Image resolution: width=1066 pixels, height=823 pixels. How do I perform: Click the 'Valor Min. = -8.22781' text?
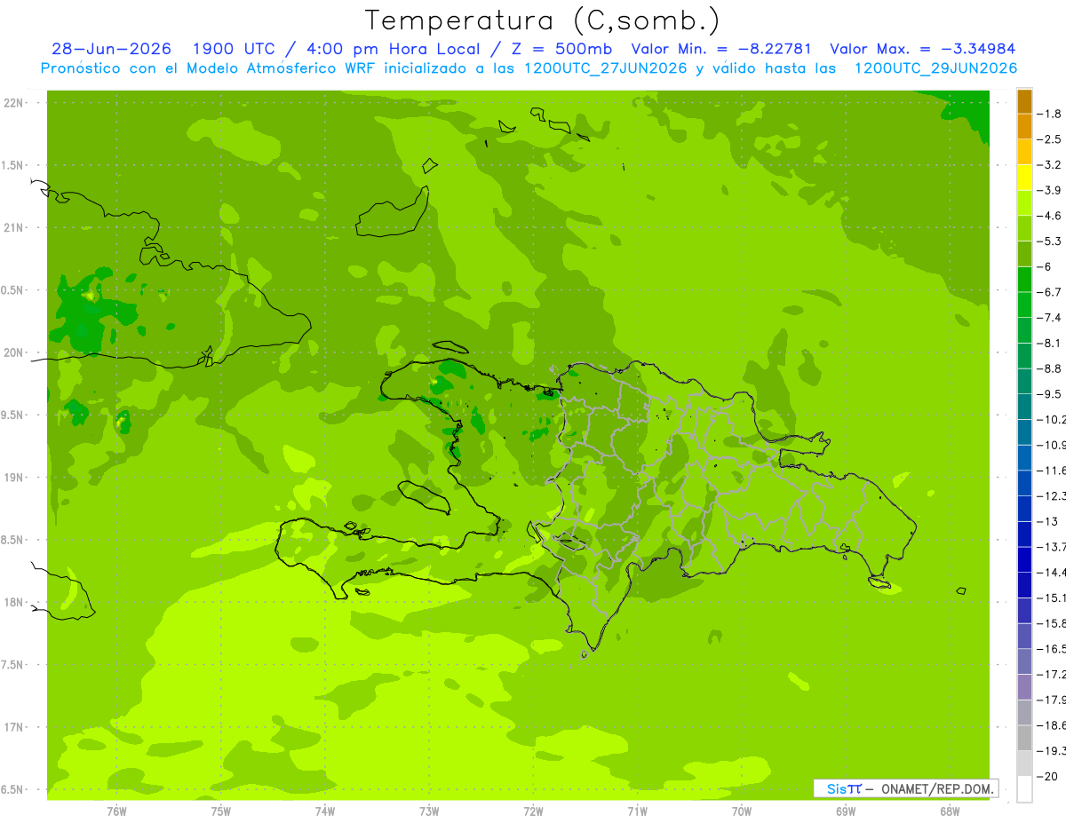pyautogui.click(x=721, y=49)
